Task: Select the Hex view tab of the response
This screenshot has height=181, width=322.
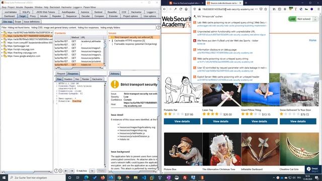Action: coord(77,79)
